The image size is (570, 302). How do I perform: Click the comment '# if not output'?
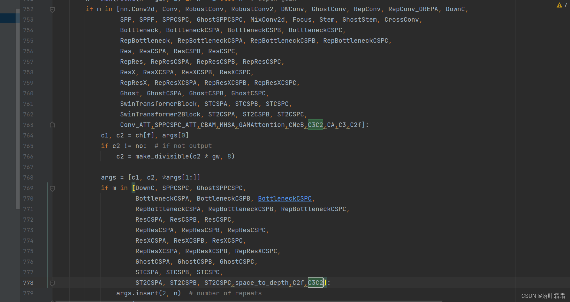pyautogui.click(x=183, y=146)
